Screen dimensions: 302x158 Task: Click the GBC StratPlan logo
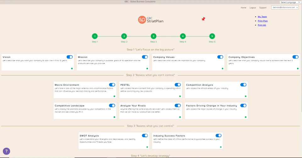pyautogui.click(x=151, y=20)
